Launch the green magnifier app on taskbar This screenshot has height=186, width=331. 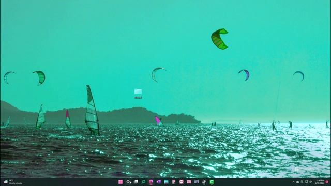(143, 182)
